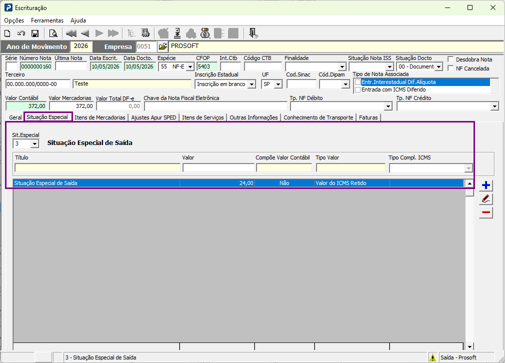This screenshot has width=505, height=363.
Task: Switch to the Conhecimento de Transporte tab
Action: point(318,117)
